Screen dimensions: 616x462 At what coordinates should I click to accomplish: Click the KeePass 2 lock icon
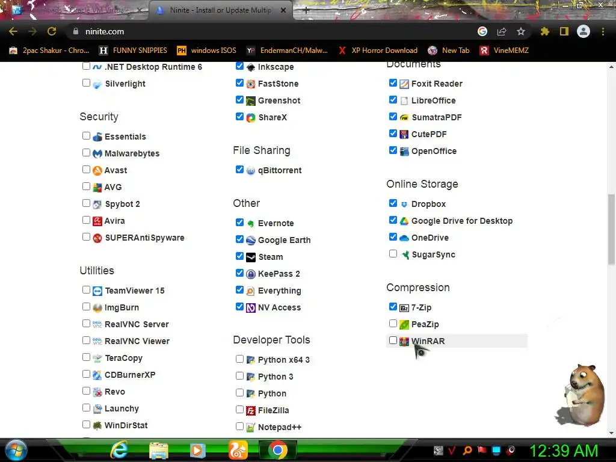(x=251, y=274)
